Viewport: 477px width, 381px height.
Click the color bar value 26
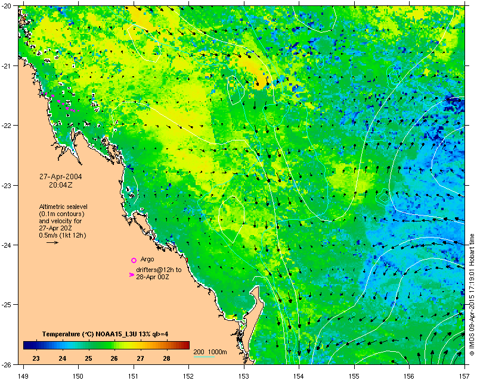[x=114, y=358]
